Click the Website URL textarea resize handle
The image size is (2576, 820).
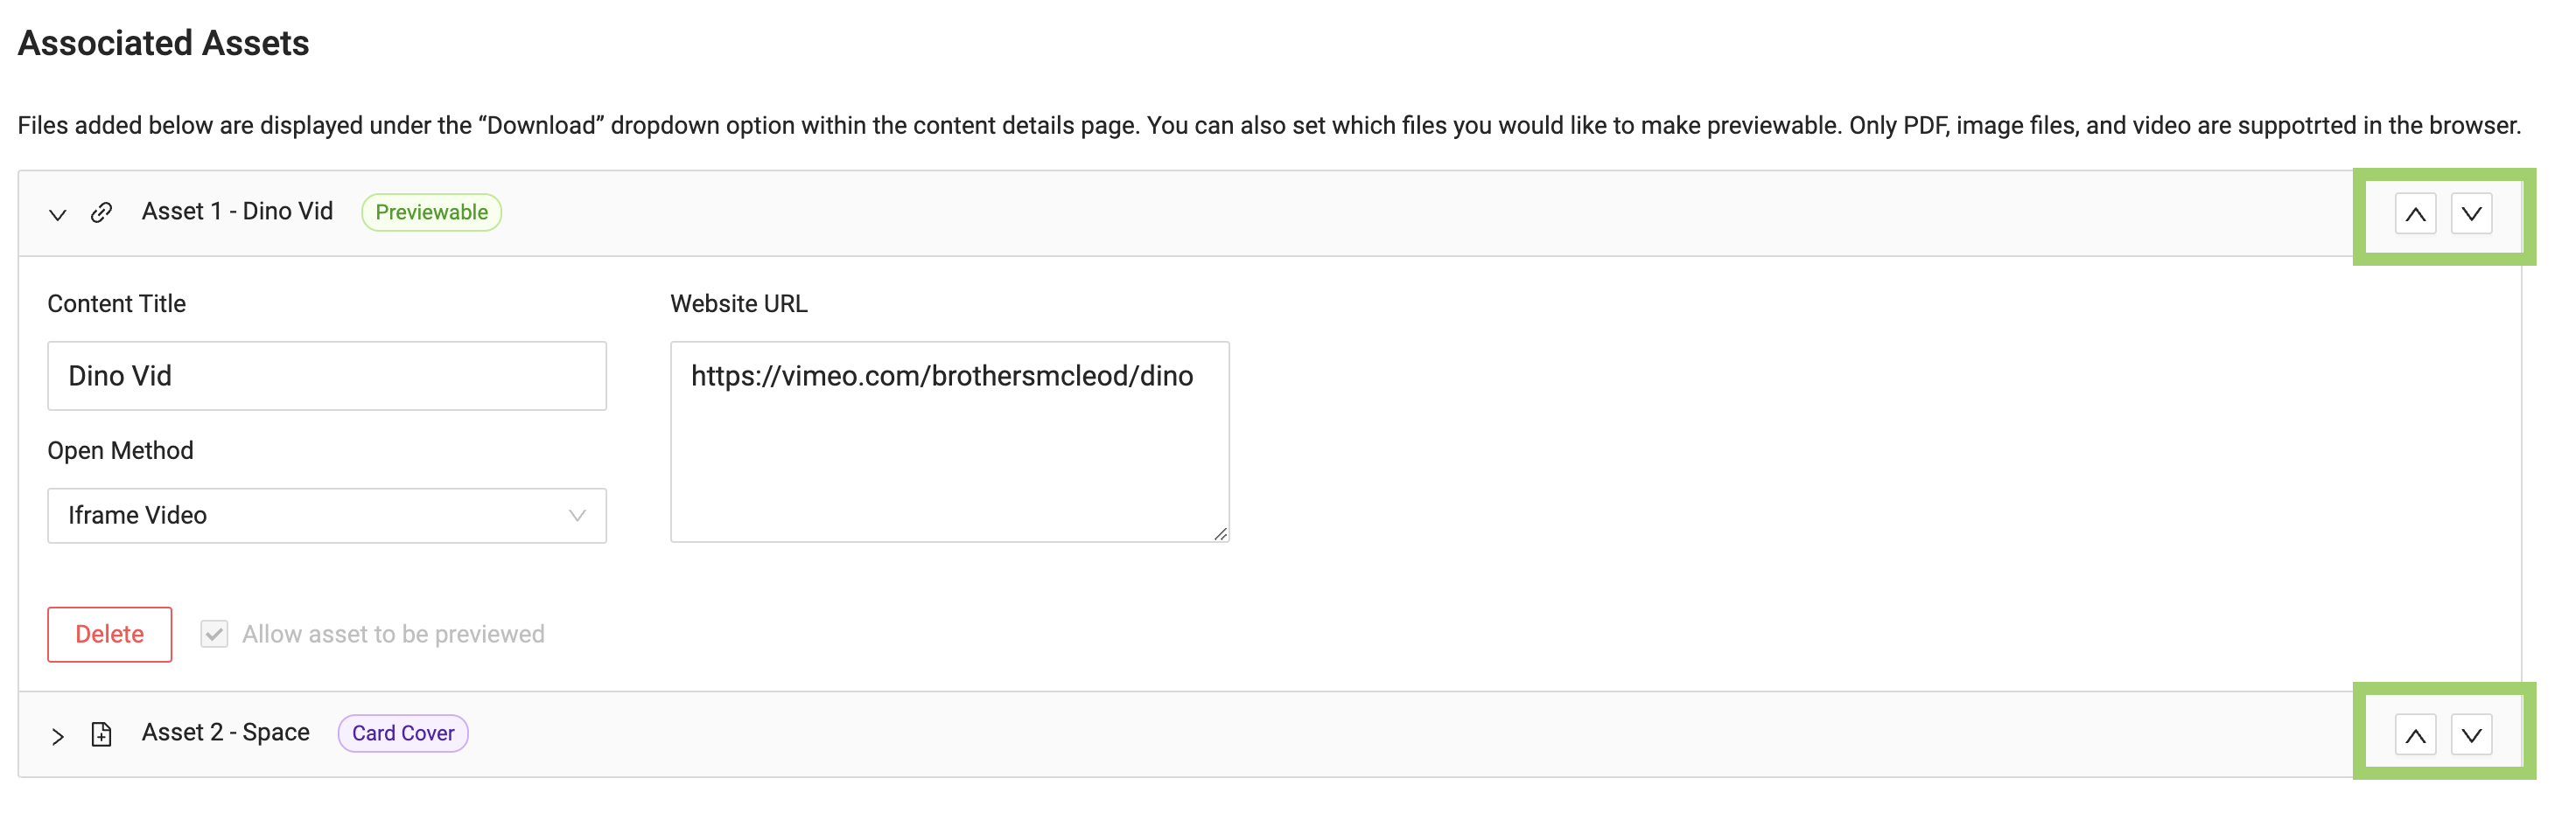(1220, 534)
